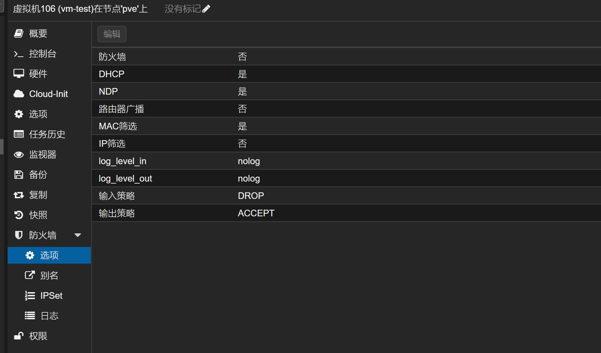Image resolution: width=601 pixels, height=353 pixels.
Task: Select the MAC筛选 filter row
Action: [346, 126]
